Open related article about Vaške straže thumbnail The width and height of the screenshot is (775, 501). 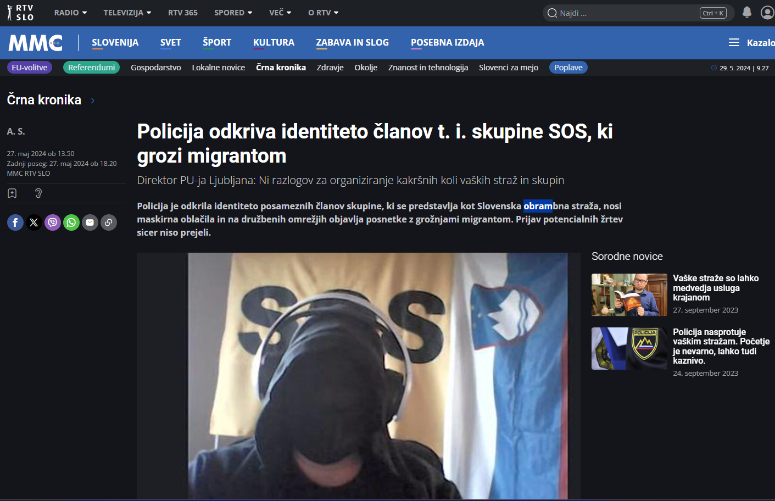(629, 295)
